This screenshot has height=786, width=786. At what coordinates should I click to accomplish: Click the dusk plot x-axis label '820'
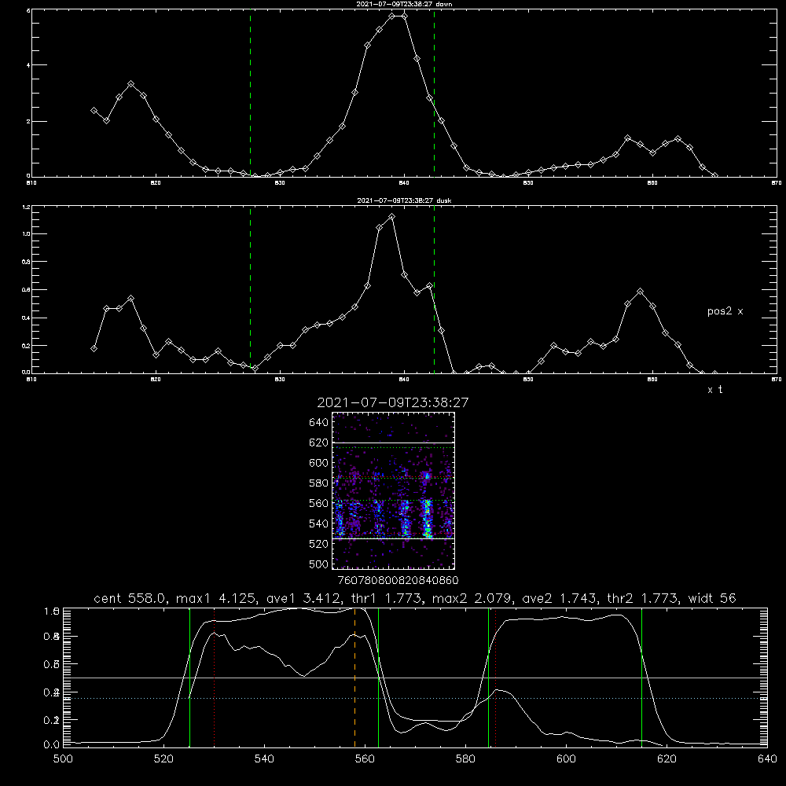pyautogui.click(x=156, y=380)
